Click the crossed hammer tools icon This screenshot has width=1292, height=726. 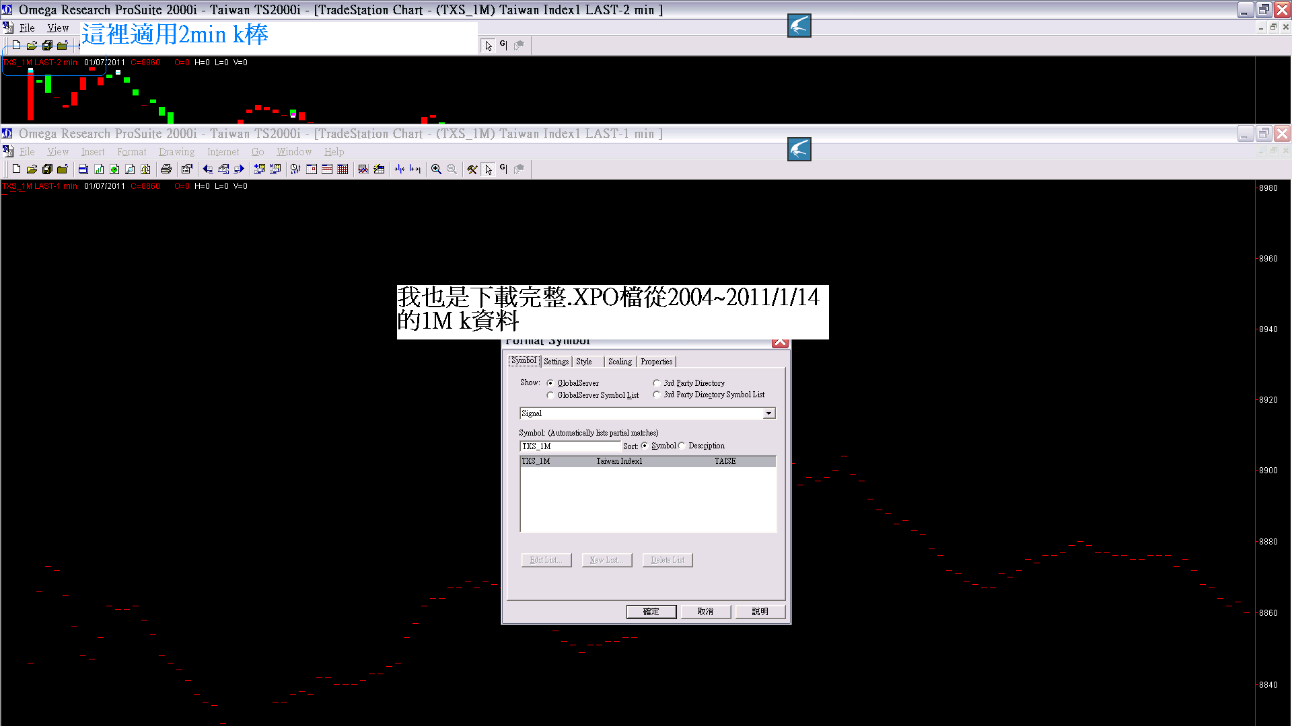pos(472,169)
